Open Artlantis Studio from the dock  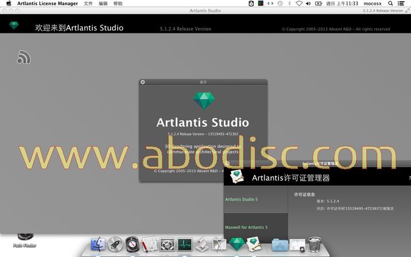click(236, 244)
